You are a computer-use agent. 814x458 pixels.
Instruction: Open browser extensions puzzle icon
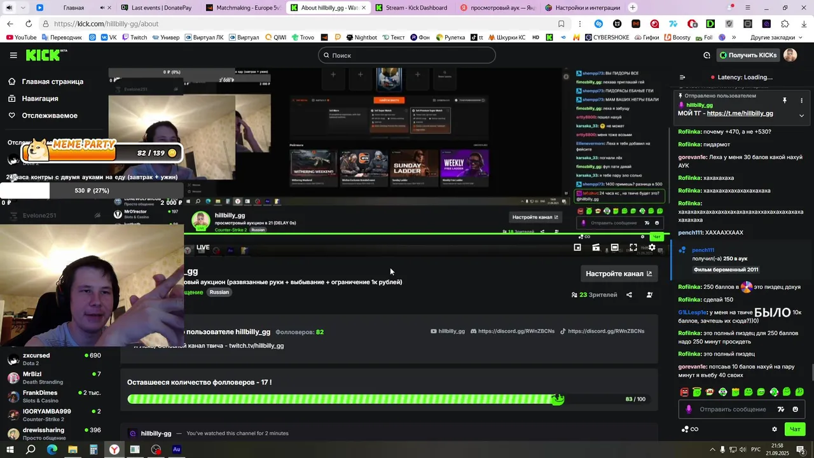(x=785, y=24)
